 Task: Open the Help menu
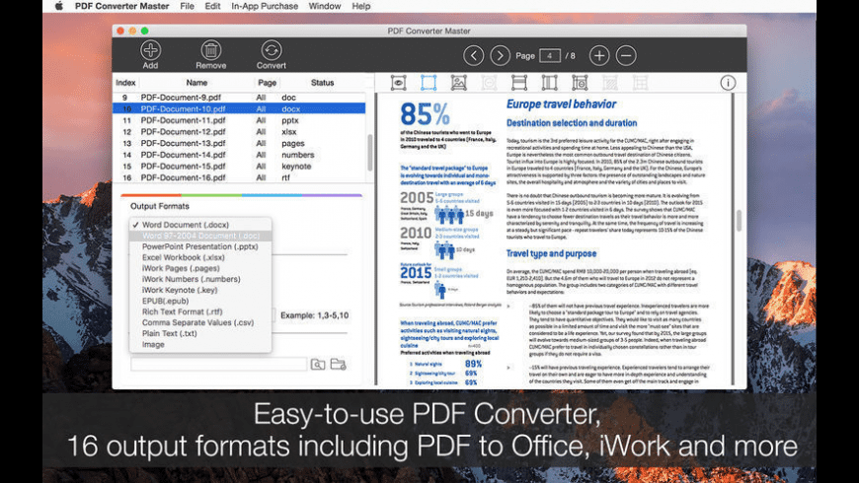click(x=361, y=6)
